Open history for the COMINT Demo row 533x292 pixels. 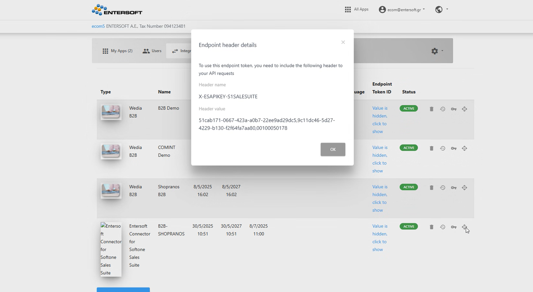[442, 148]
